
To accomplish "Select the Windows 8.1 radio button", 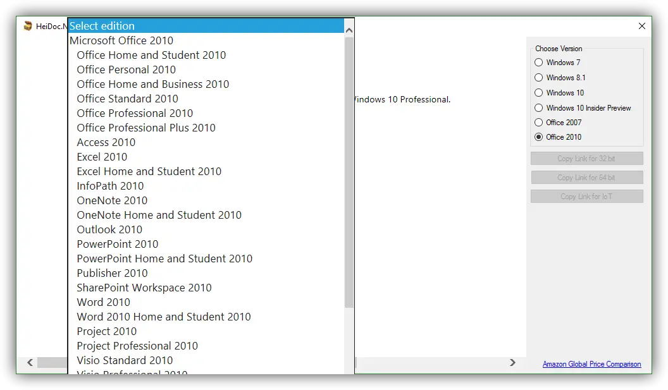I will [x=538, y=78].
